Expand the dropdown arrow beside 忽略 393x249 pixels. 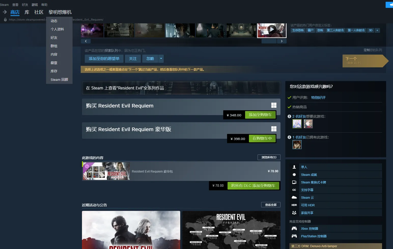click(161, 59)
